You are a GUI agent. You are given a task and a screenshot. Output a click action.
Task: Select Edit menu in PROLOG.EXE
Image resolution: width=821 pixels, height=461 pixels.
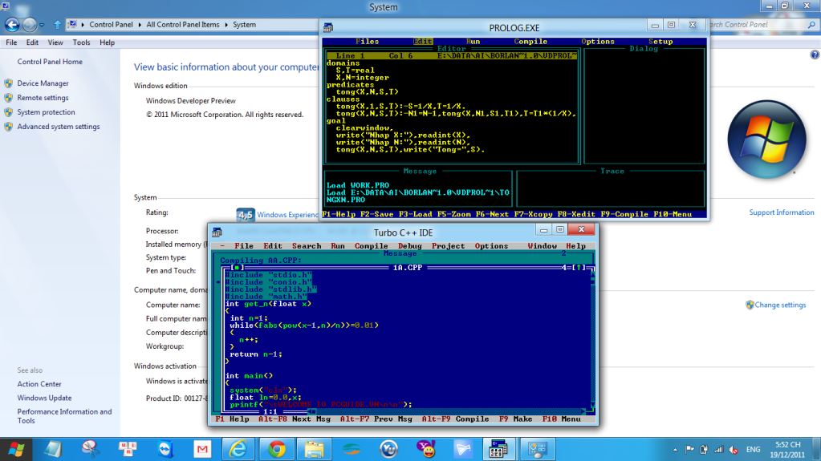tap(423, 42)
